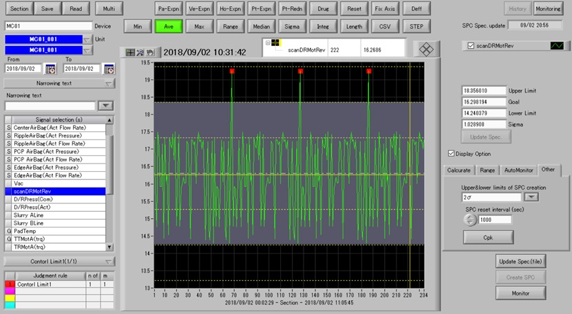Select the hand pan graph tool

click(149, 52)
